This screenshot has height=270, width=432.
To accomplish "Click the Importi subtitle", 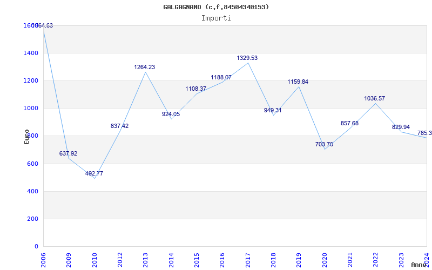I will [x=216, y=18].
